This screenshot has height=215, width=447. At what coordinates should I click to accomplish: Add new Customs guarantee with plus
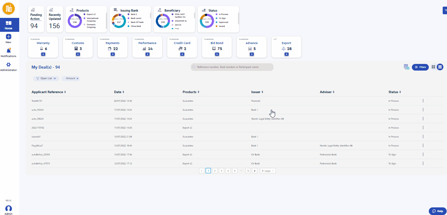[78, 54]
